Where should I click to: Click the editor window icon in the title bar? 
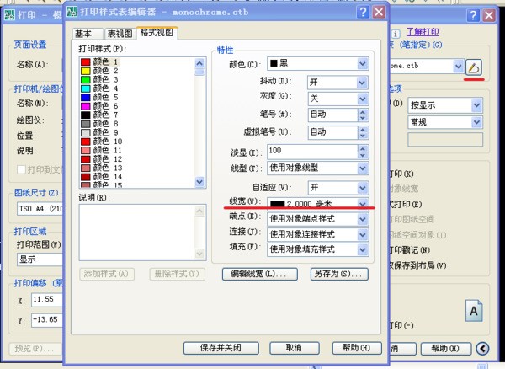[73, 12]
